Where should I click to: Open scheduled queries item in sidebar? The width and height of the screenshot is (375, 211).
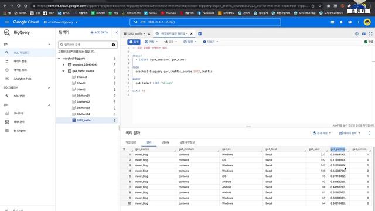click(20, 70)
